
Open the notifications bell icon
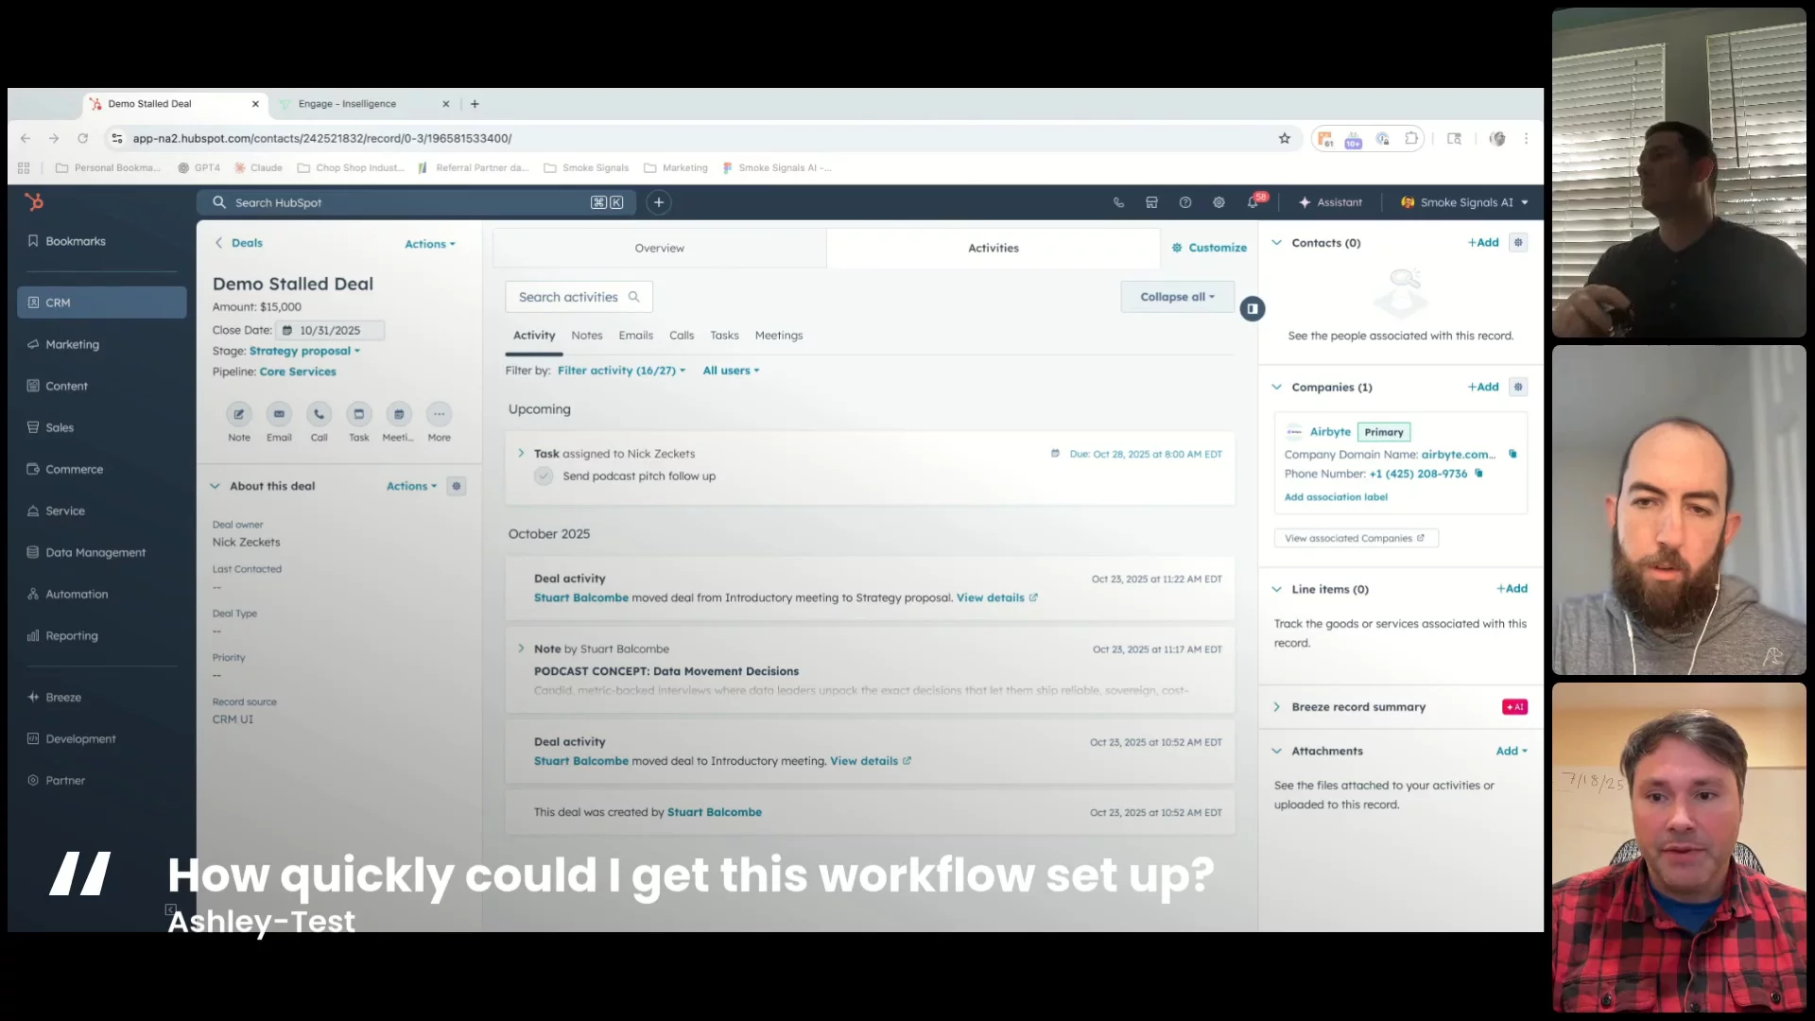tap(1253, 202)
